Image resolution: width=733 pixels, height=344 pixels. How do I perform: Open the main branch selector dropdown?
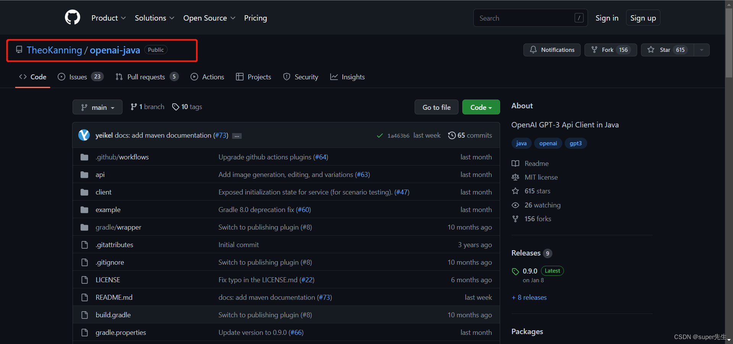(97, 107)
